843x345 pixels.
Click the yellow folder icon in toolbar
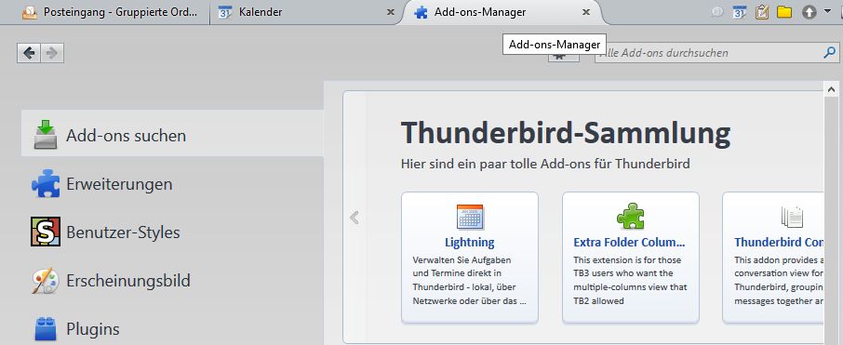point(784,12)
